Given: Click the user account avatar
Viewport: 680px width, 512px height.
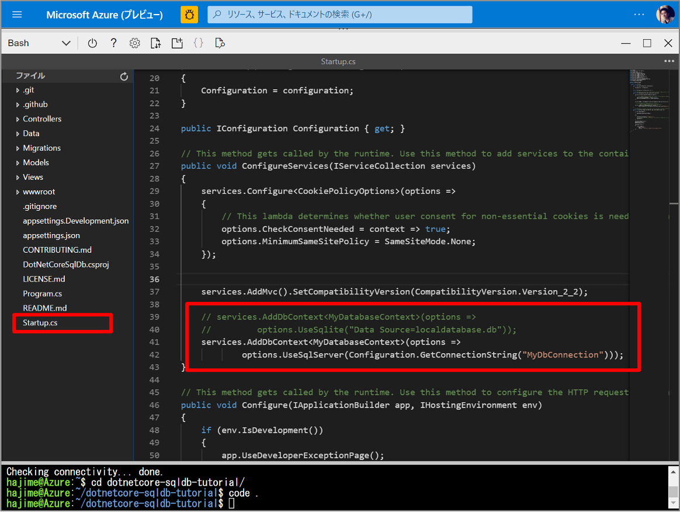Looking at the screenshot, I should [x=665, y=15].
